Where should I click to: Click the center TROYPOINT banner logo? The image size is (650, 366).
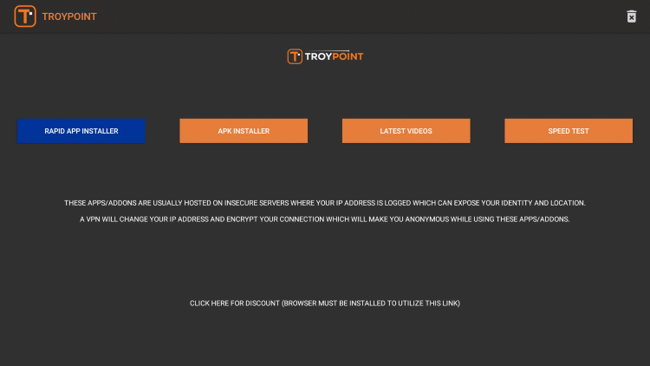pyautogui.click(x=325, y=56)
